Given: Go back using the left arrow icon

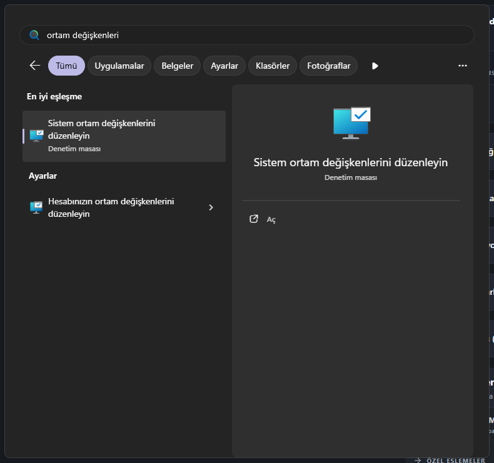Looking at the screenshot, I should [x=35, y=66].
